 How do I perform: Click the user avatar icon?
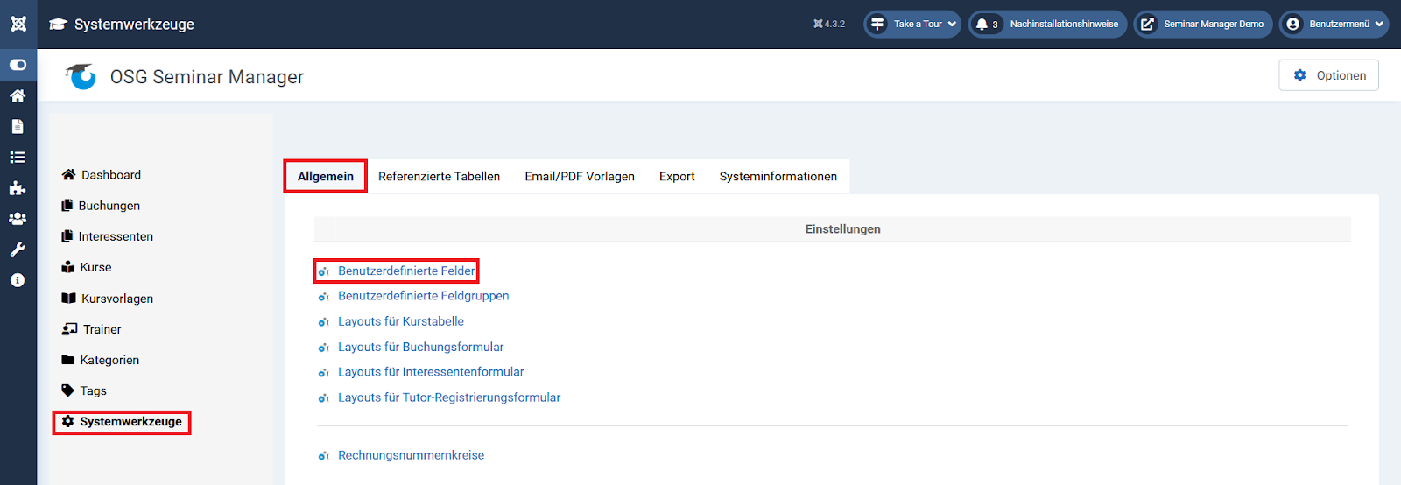point(1293,24)
